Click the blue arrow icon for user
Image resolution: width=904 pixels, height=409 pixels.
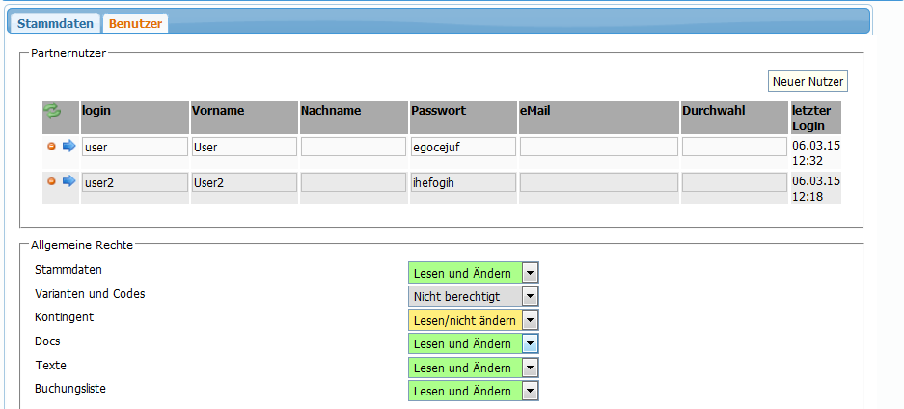[x=68, y=147]
